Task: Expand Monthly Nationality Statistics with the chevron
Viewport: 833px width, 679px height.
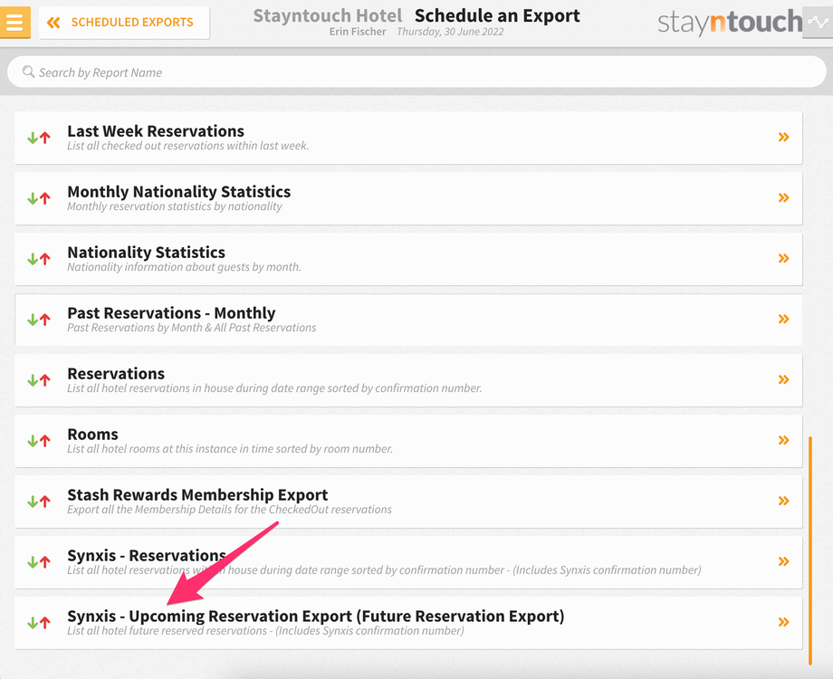Action: 783,197
